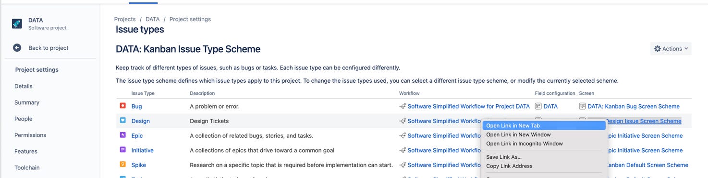Open the Spike row workflow link
The height and width of the screenshot is (178, 708).
pos(445,165)
